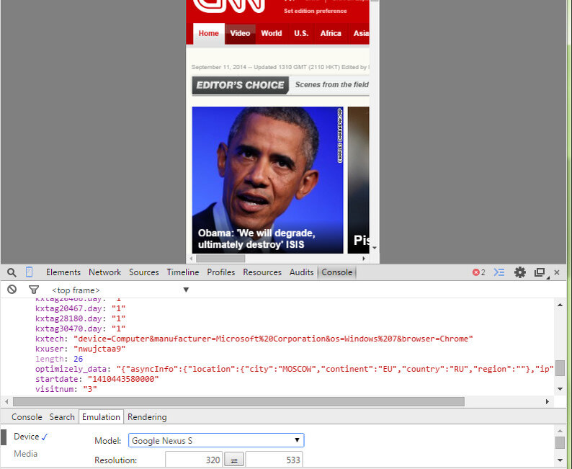This screenshot has height=469, width=572.
Task: Click the kxtech property line
Action: (254, 339)
